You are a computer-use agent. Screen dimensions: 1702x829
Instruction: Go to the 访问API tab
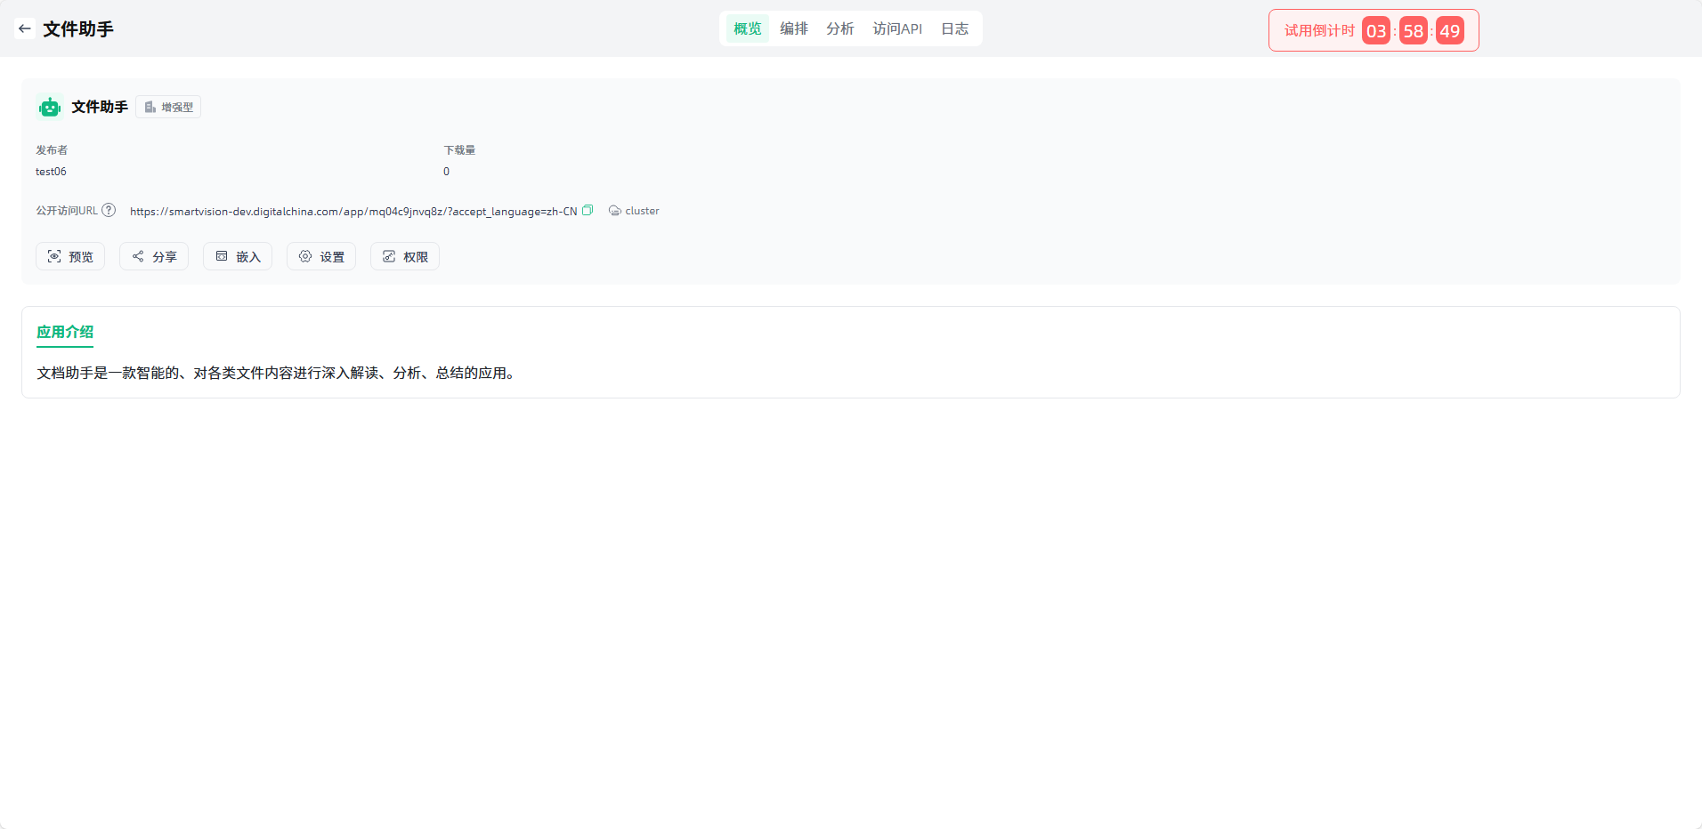[x=897, y=28]
